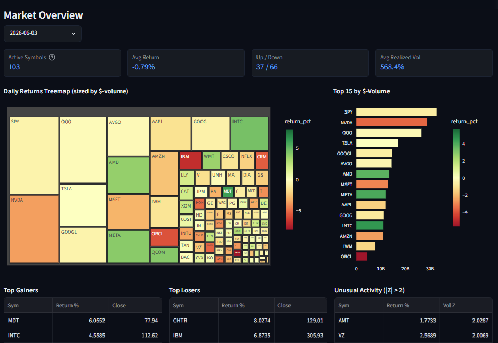Image resolution: width=498 pixels, height=343 pixels.
Task: Sort Unusual Activity by Vol Z column
Action: tap(466, 306)
